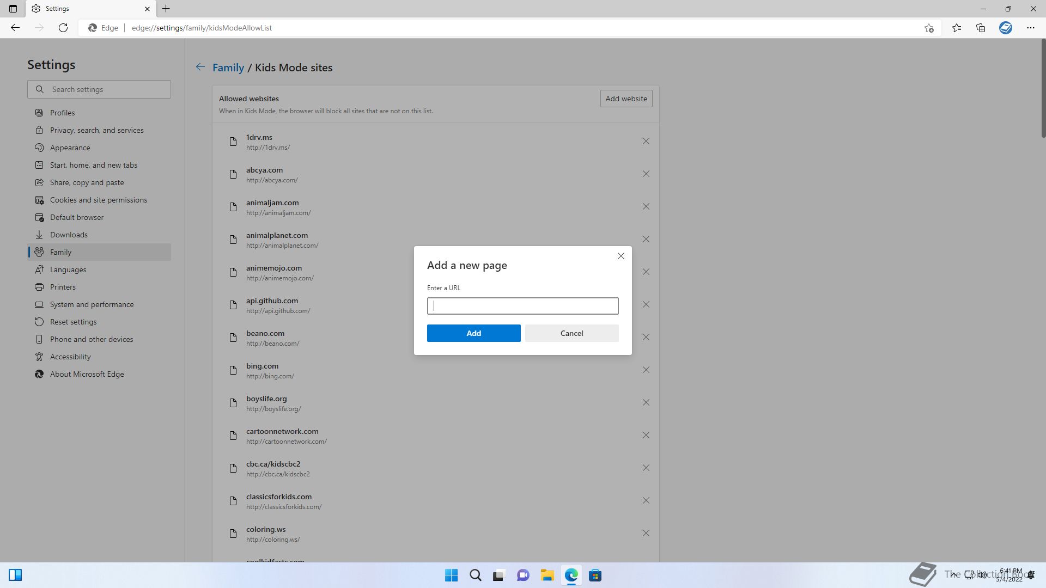The height and width of the screenshot is (588, 1046).
Task: Open Profiles settings
Action: pos(99,113)
